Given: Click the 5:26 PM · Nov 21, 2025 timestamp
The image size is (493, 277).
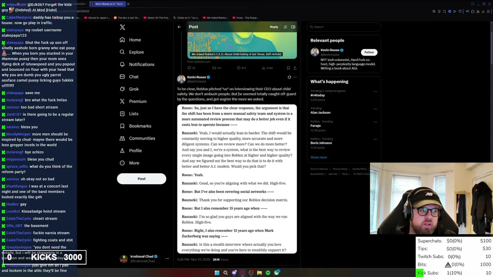Looking at the screenshot, I should (194, 259).
